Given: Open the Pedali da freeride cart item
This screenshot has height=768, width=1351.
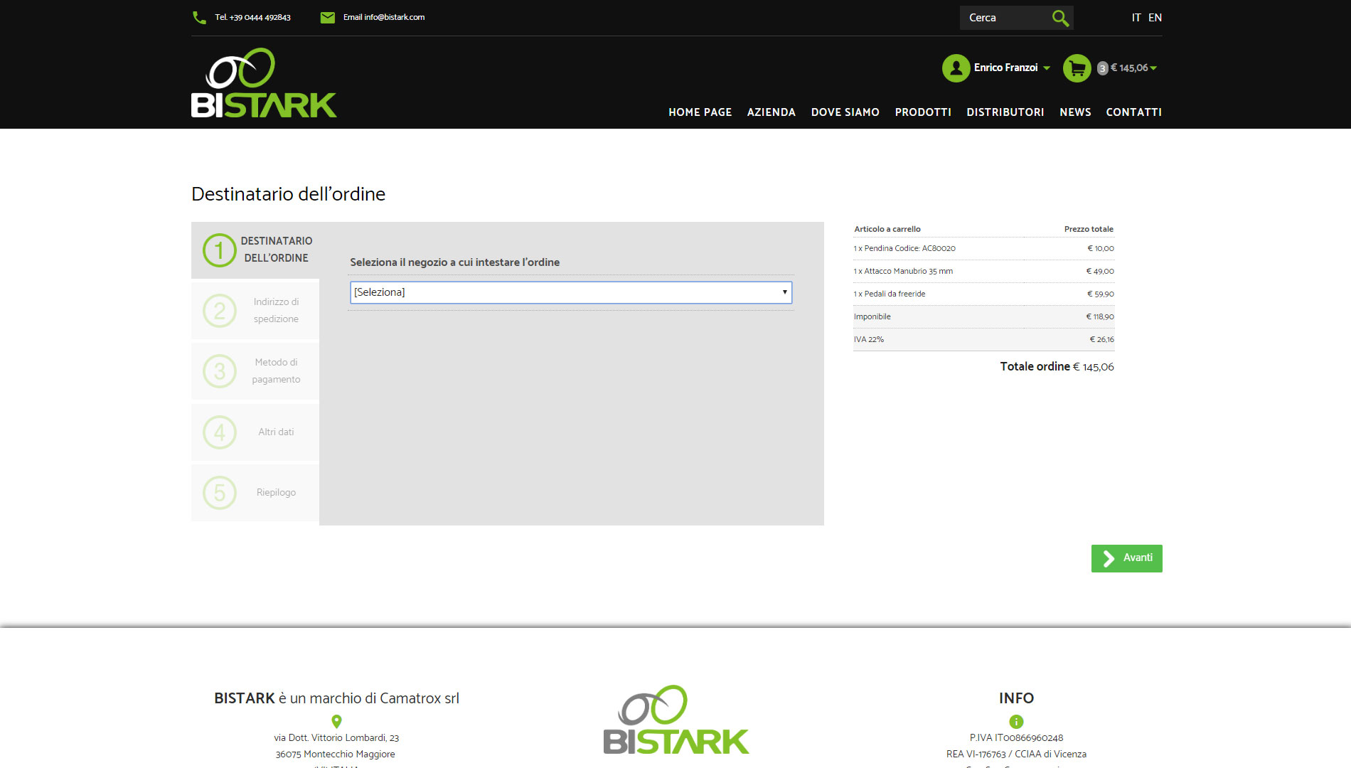Looking at the screenshot, I should (895, 294).
